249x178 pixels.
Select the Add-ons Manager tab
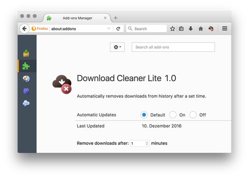pyautogui.click(x=78, y=18)
